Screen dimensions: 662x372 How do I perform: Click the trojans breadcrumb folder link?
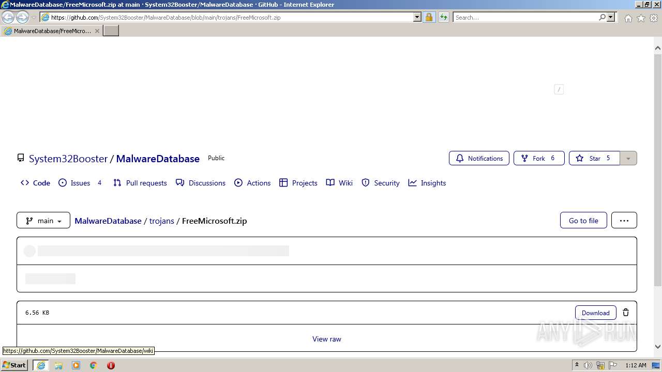162,221
